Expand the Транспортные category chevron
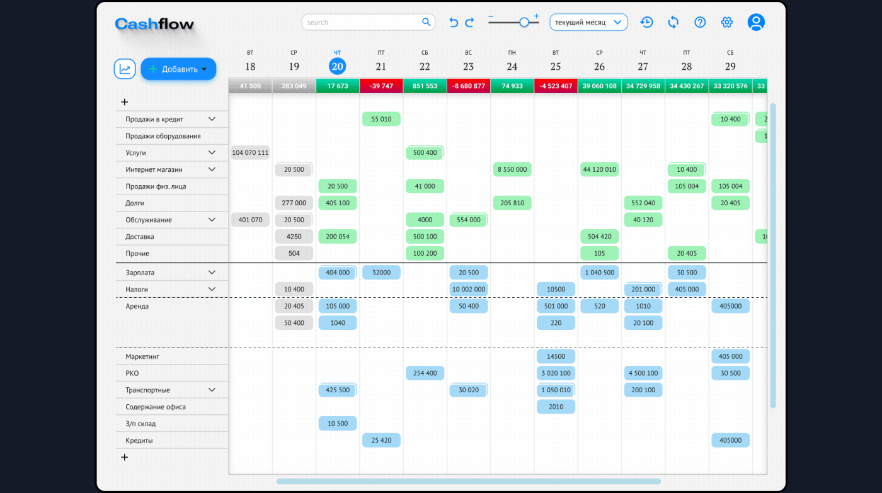The width and height of the screenshot is (882, 493). [212, 390]
